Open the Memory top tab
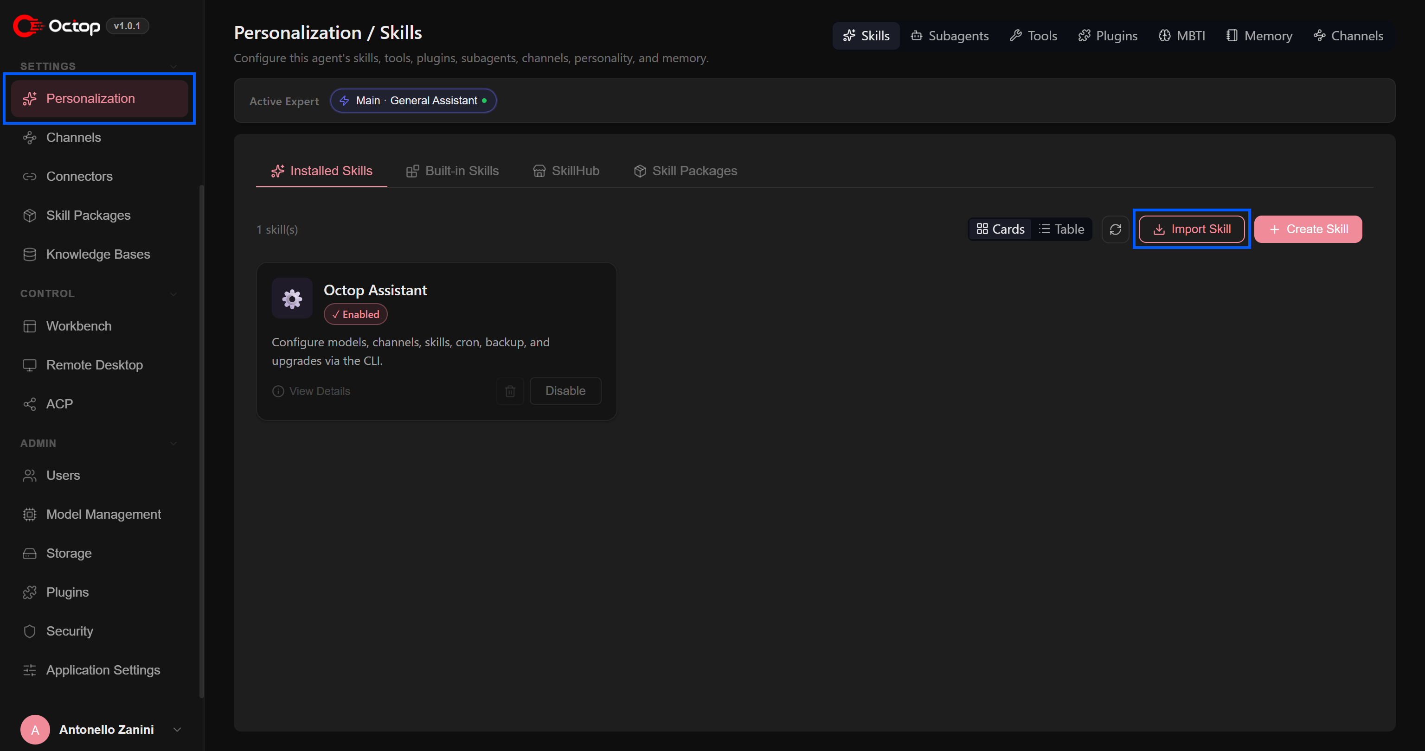 click(1259, 36)
